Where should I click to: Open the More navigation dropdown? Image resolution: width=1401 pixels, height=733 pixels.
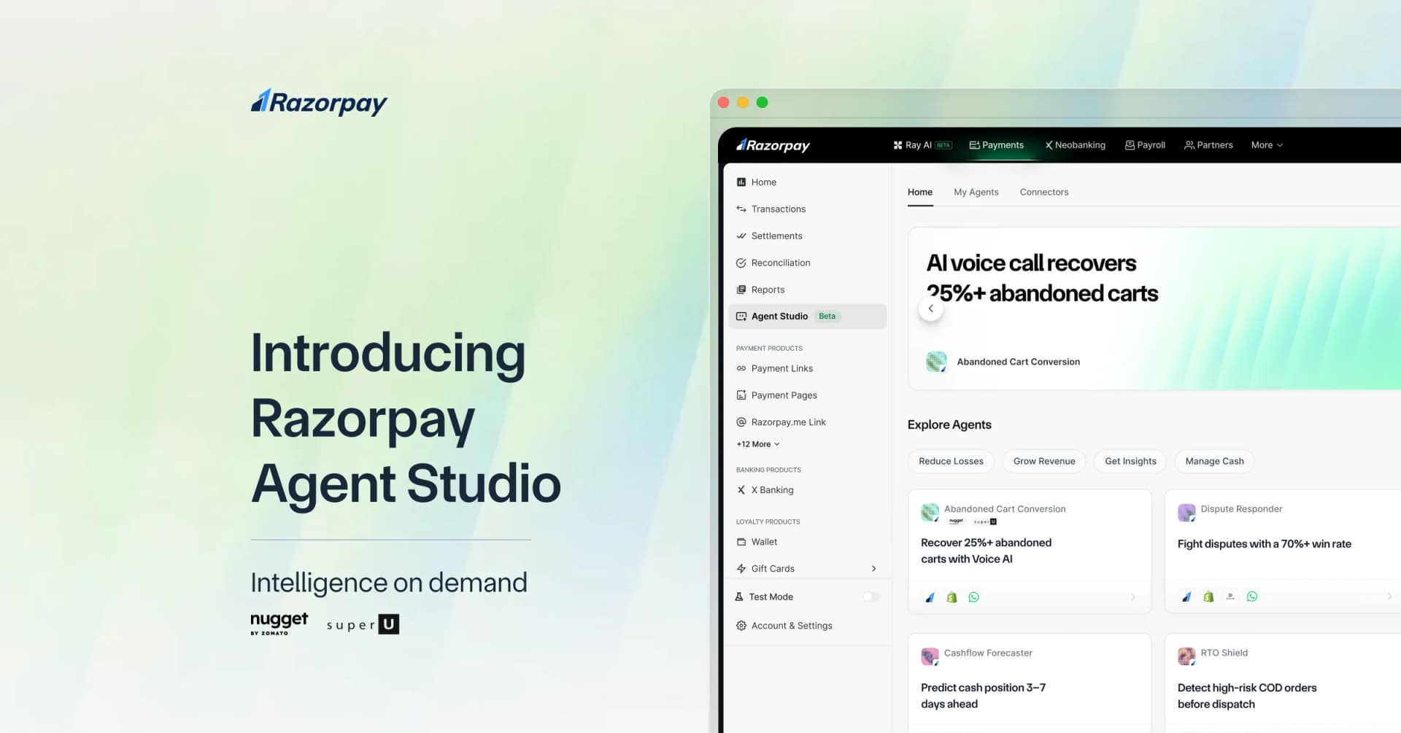click(x=1266, y=144)
